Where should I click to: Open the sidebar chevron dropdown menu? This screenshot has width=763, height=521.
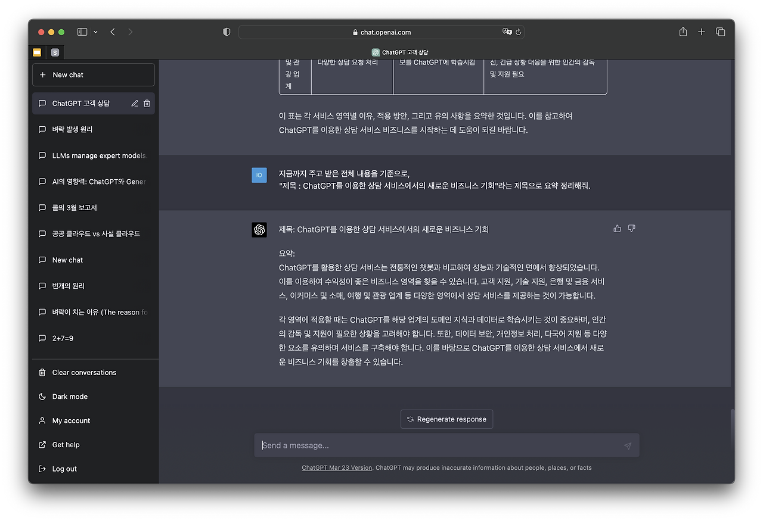[94, 32]
